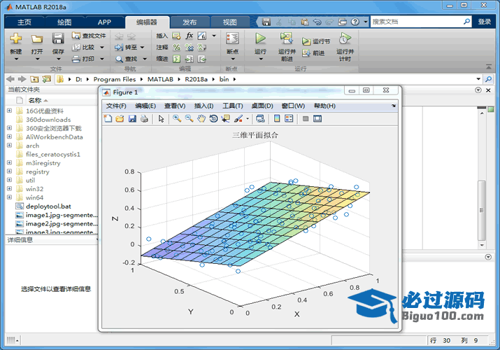
Task: Click Run Section (运行节) icon
Action: (306, 41)
